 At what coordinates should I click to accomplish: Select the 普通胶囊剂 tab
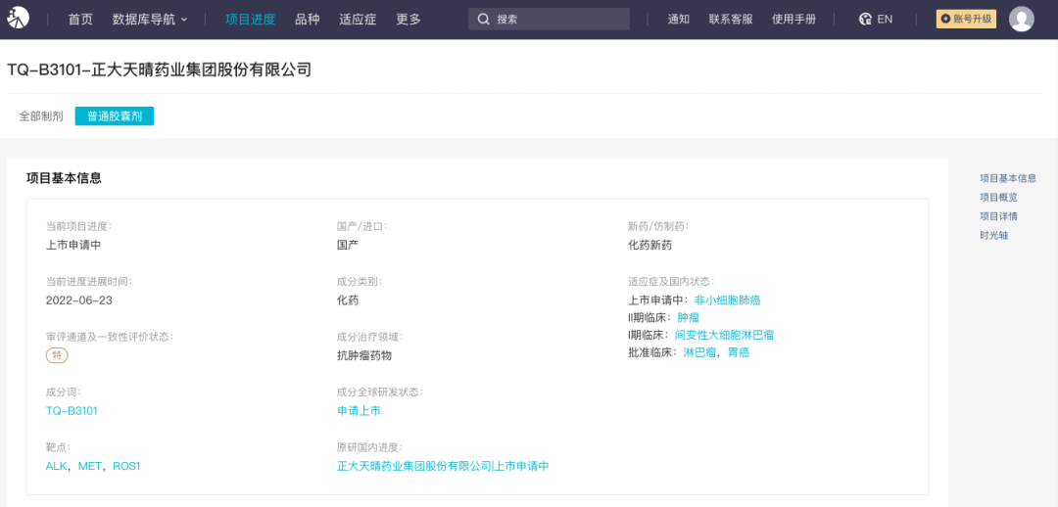[114, 115]
